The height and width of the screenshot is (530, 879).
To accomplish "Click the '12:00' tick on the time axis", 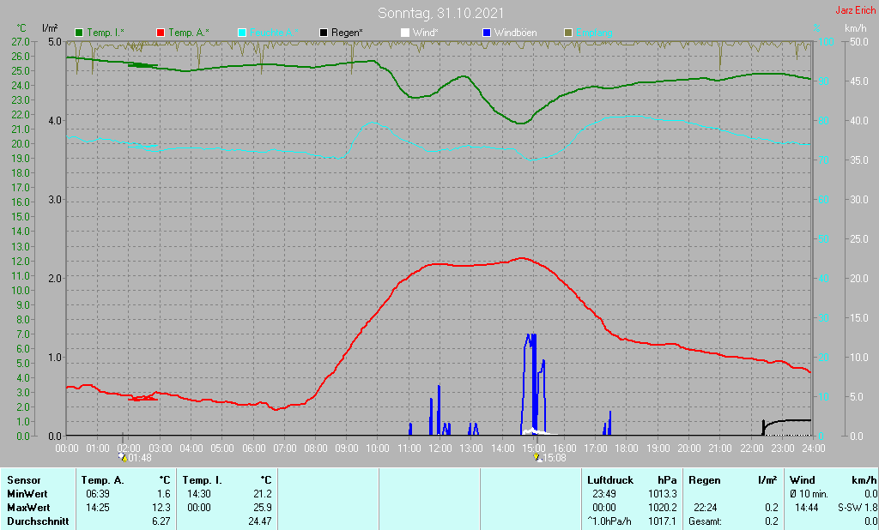I will pos(440,449).
